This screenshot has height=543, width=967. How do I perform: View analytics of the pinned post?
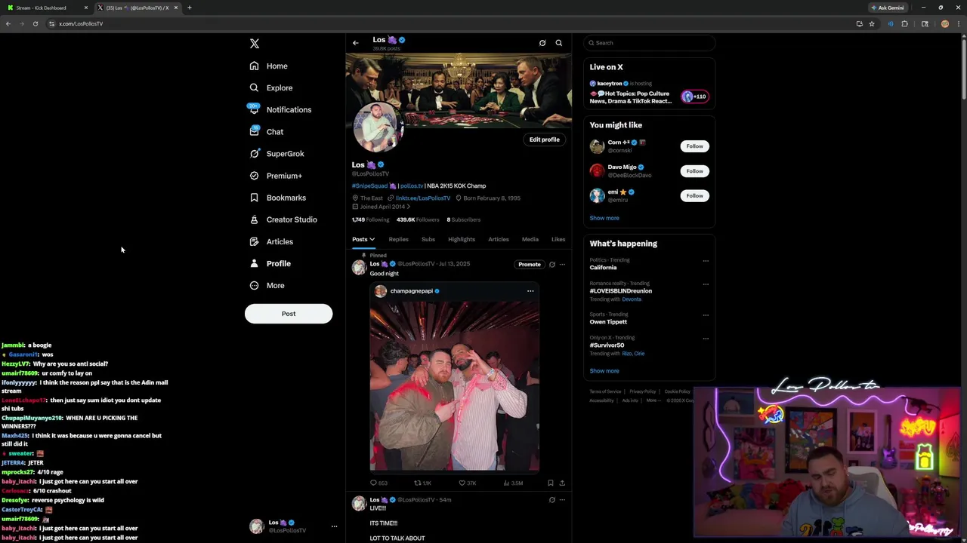click(x=513, y=483)
